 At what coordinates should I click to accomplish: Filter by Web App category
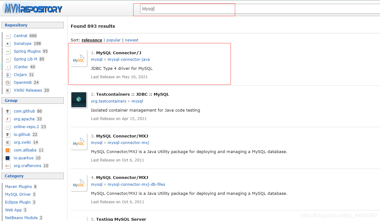click(x=13, y=210)
